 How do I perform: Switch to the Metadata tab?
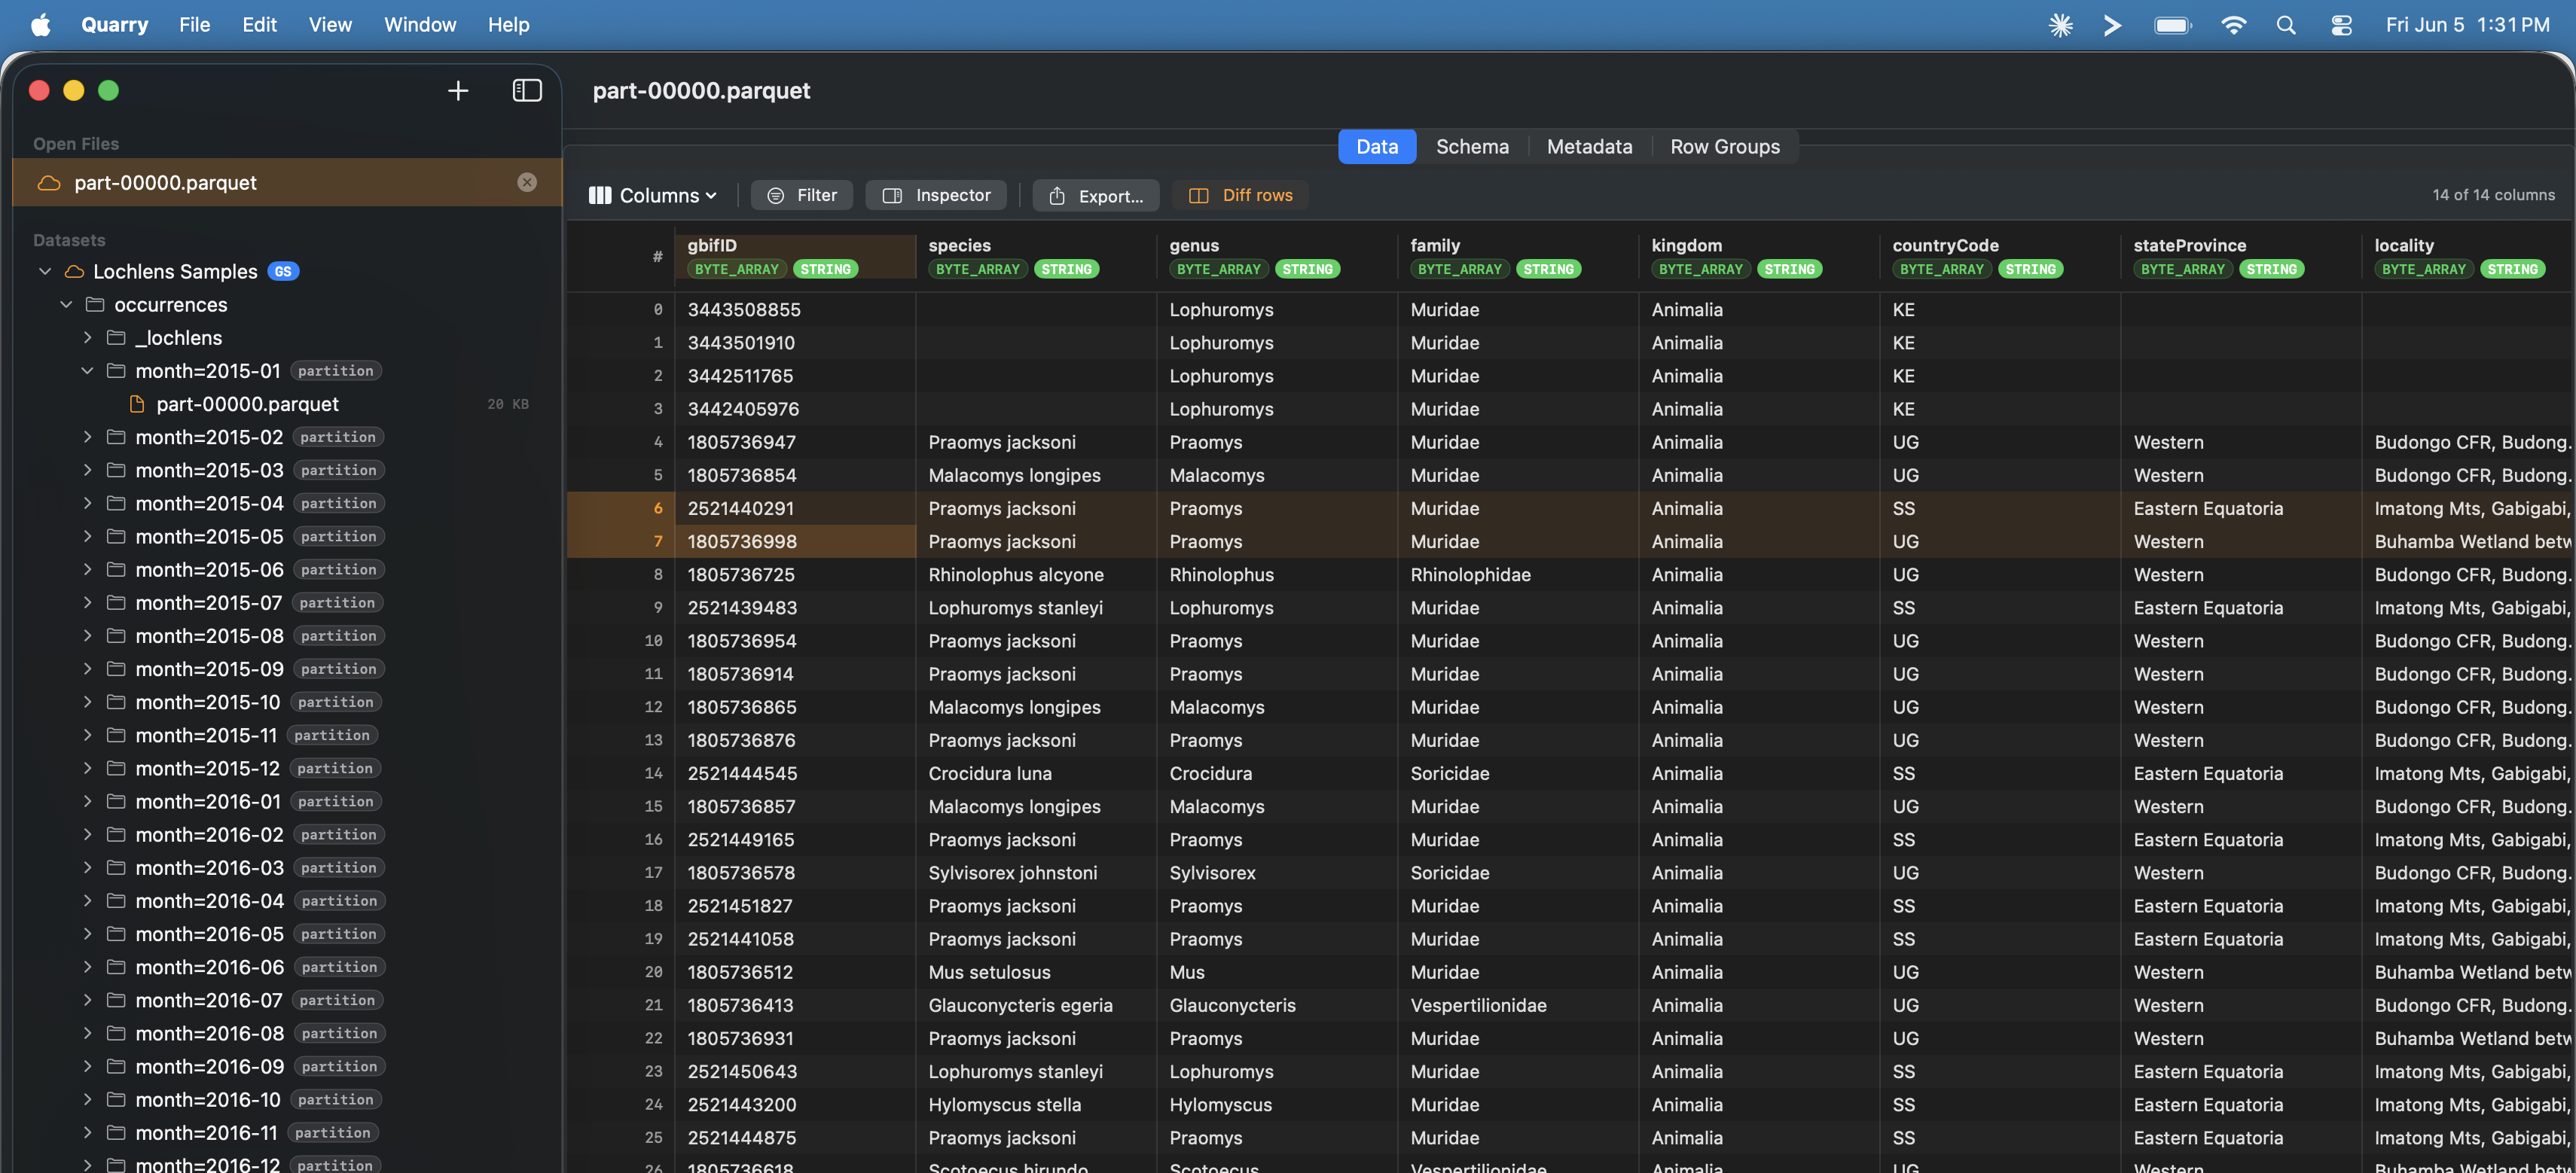pyautogui.click(x=1589, y=147)
